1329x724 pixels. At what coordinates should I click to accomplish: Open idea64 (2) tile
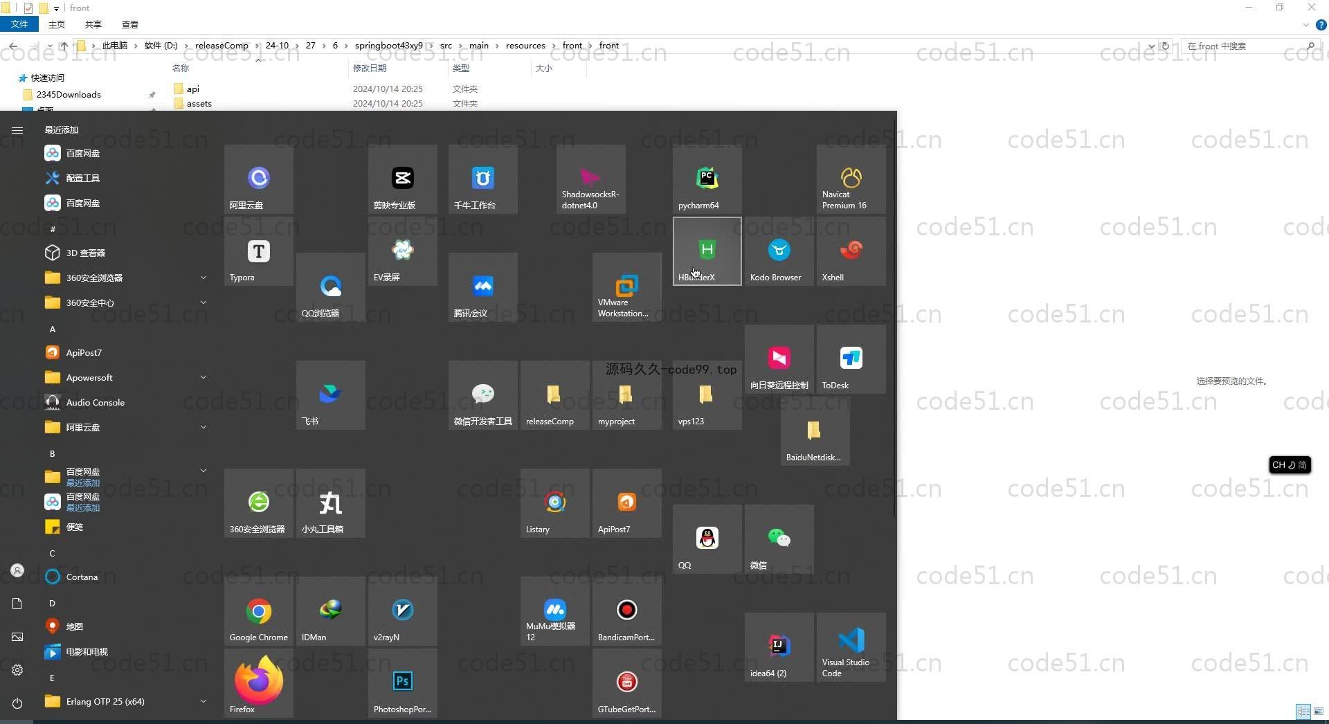[x=779, y=647]
